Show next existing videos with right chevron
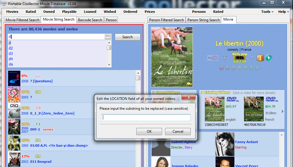The image size is (293, 167). tap(282, 111)
